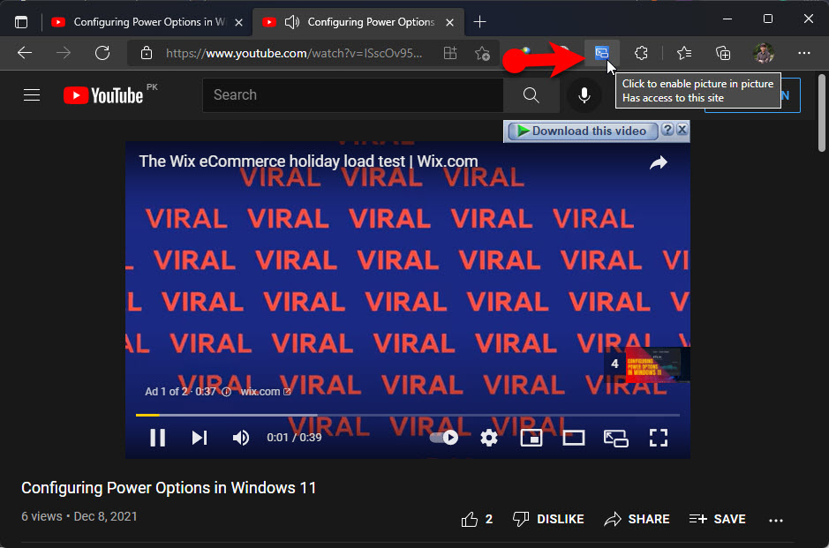Switch to first Configuring Power Options tab
Image resolution: width=829 pixels, height=548 pixels.
tap(147, 22)
